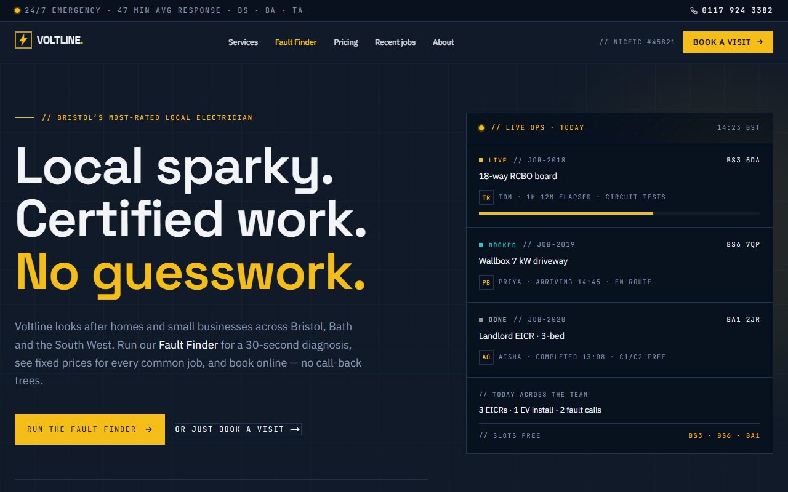Screen dimensions: 788x492
Task: Click the Priya arriving 14:45 status line
Action: click(x=575, y=282)
